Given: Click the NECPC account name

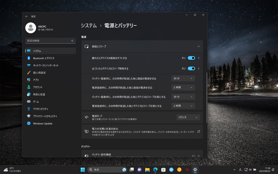Looking at the screenshot, I should pyautogui.click(x=42, y=26).
